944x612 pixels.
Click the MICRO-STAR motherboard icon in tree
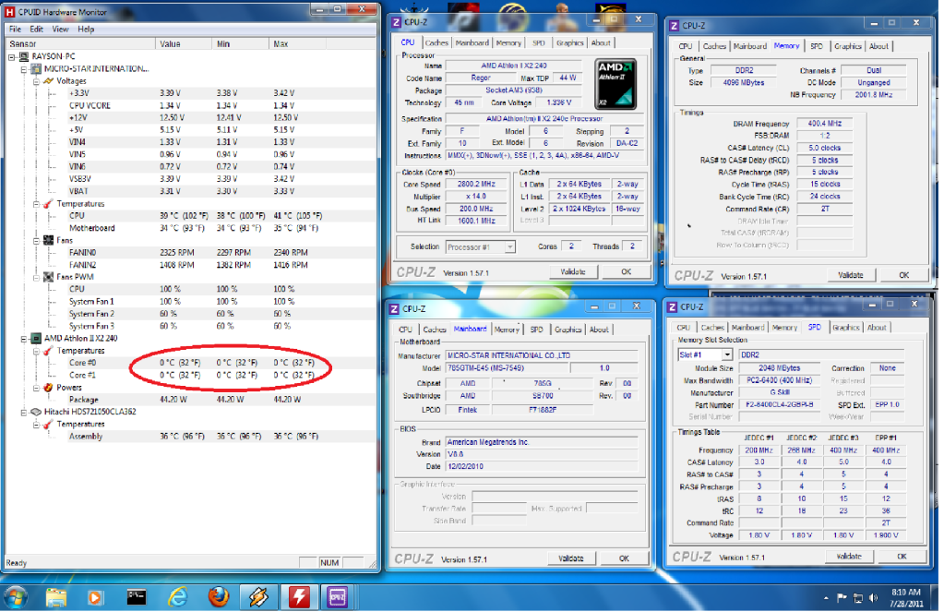(x=36, y=68)
